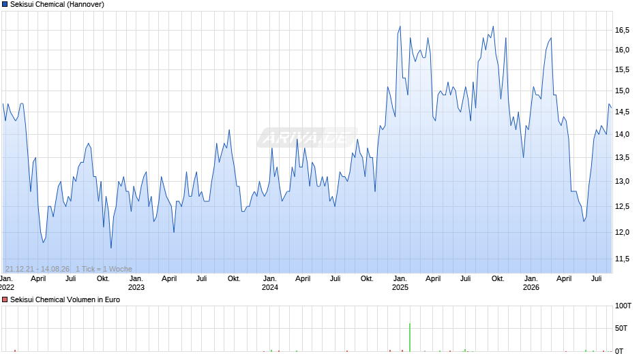Click the 13,0 price axis label

(622, 181)
